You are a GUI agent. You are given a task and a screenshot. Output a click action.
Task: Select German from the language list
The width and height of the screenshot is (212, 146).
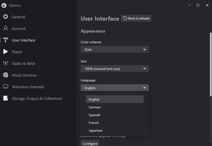tap(95, 107)
